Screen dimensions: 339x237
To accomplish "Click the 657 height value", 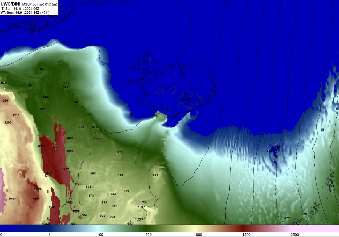I will 95,127.
